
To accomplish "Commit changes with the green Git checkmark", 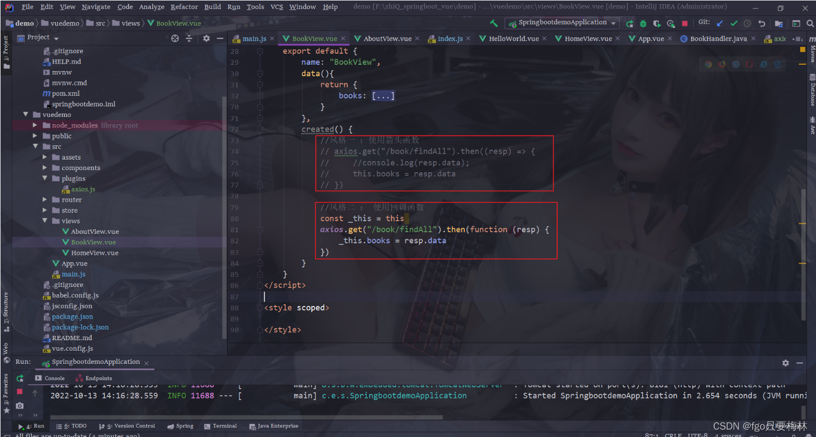I will (x=734, y=23).
